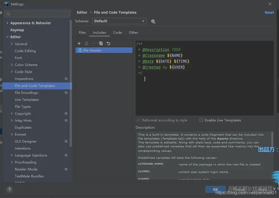The width and height of the screenshot is (279, 198).
Task: Select File Header in template list
Action: click(x=104, y=50)
